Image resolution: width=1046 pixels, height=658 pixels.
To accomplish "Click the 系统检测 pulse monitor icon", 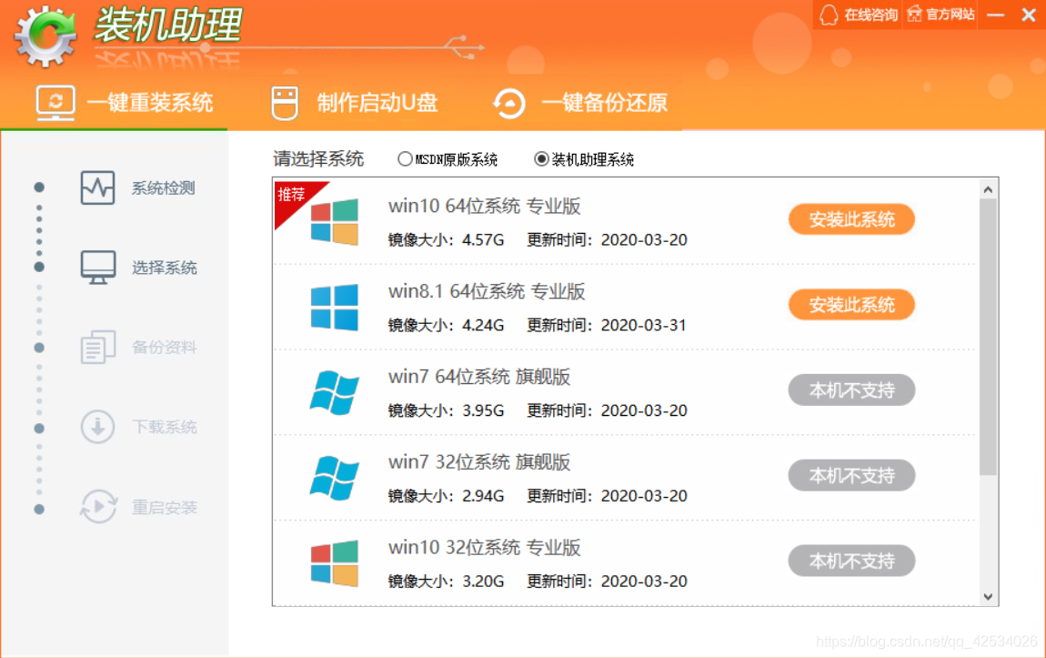I will pyautogui.click(x=97, y=187).
